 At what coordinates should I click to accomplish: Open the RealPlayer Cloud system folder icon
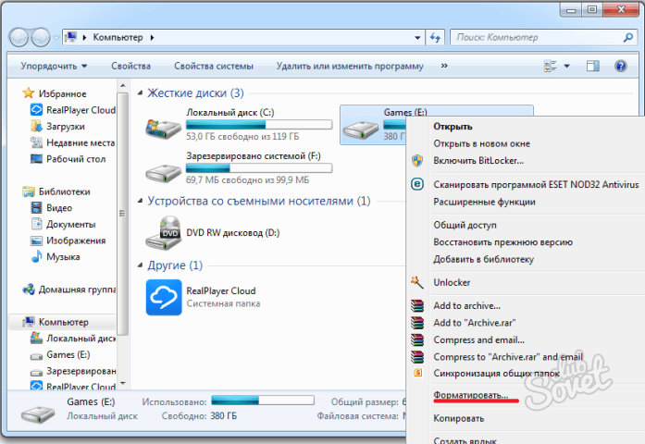point(164,297)
